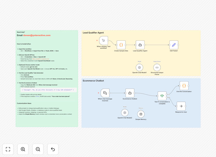216x157 pixels.
Task: Click the 'End the Conversation' node label
Action: (184, 91)
